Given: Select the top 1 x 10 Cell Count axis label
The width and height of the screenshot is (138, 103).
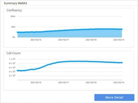Looking at the screenshot, I should click(12, 59).
